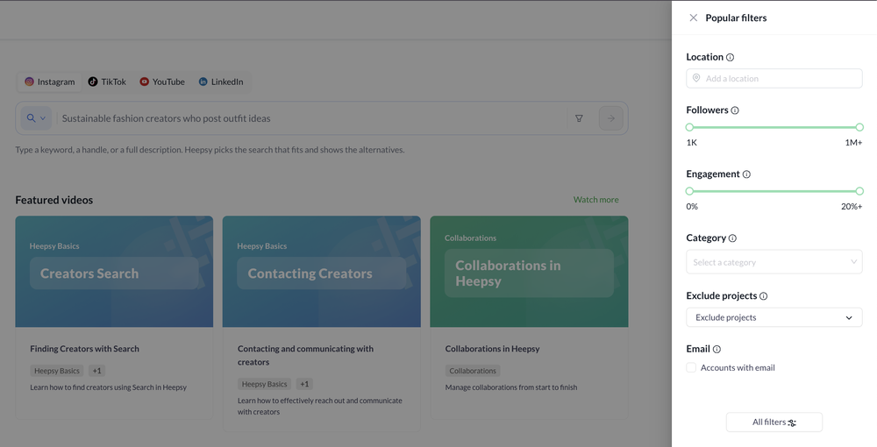Switch to the TikTok tab
Image resolution: width=877 pixels, height=447 pixels.
(107, 82)
